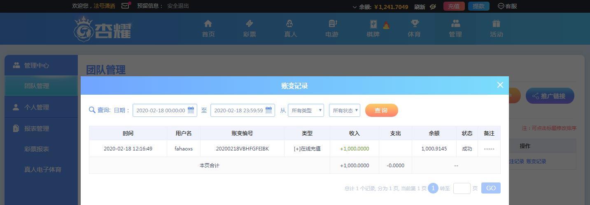The width and height of the screenshot is (590, 205).
Task: Open 棋牌 card games nav item
Action: (x=373, y=29)
